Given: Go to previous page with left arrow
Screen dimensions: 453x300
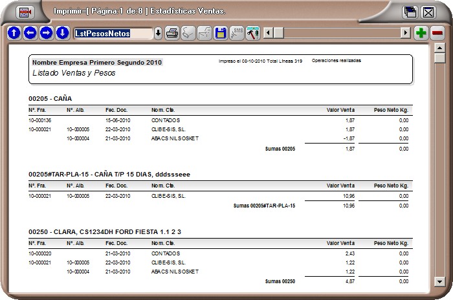Looking at the screenshot, I should (30, 33).
